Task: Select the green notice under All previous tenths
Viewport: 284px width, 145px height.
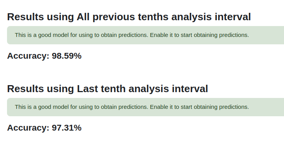Action: [145, 35]
